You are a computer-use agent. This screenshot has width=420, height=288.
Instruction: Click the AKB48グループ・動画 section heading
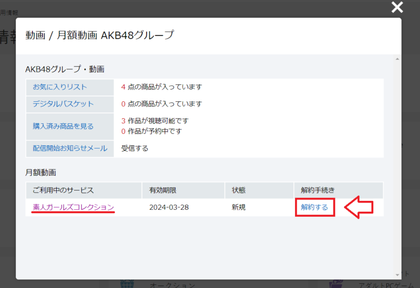coord(65,69)
